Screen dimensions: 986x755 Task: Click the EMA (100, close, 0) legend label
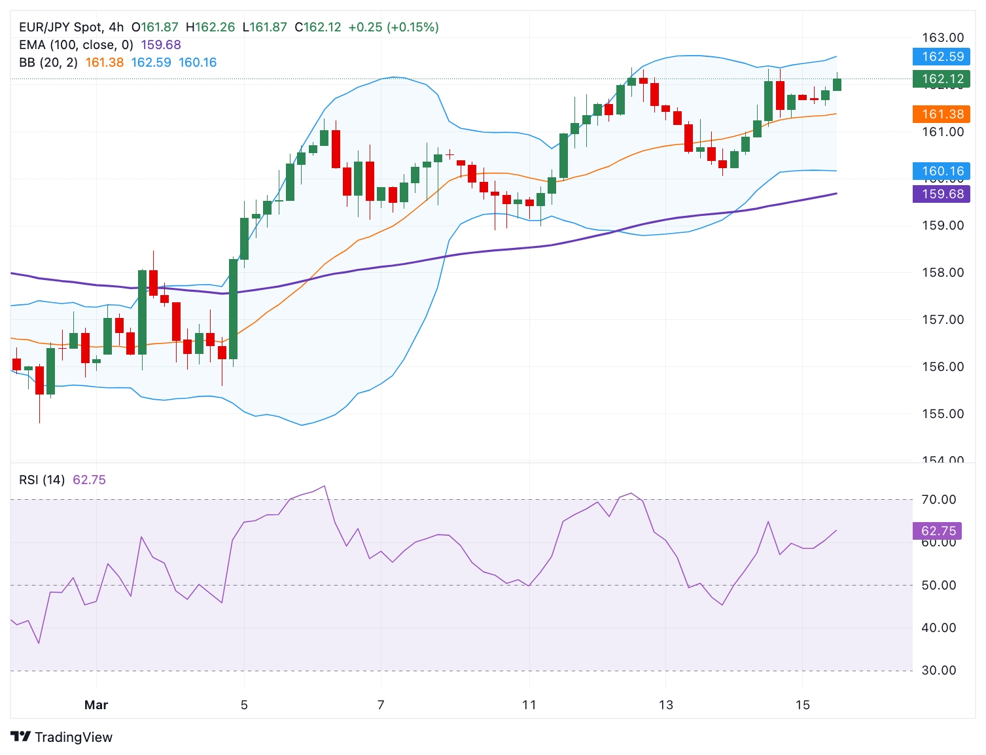pyautogui.click(x=76, y=45)
